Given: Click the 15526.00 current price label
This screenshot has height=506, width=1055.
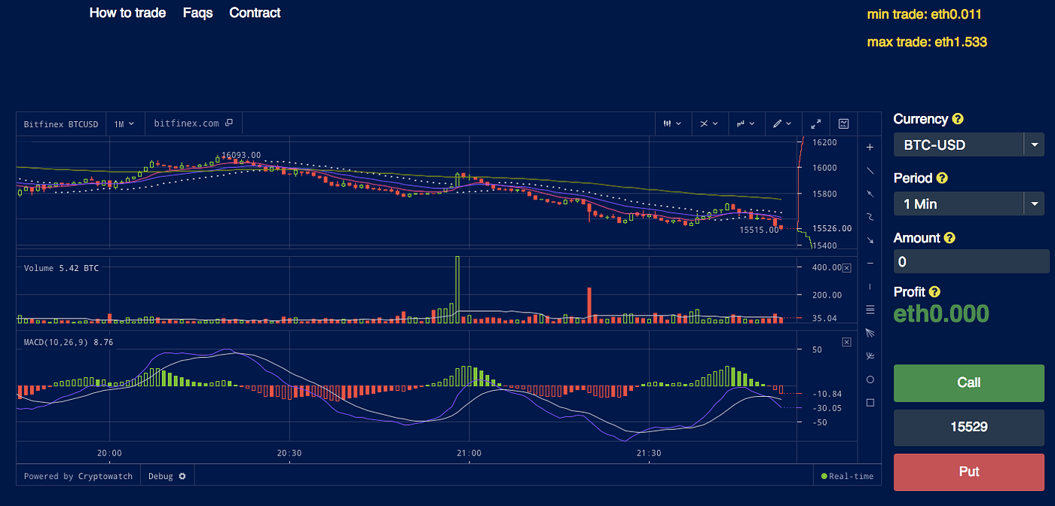Looking at the screenshot, I should tap(832, 228).
